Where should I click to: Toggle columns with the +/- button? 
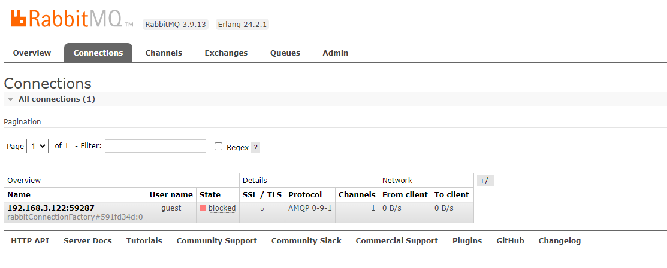coord(485,181)
